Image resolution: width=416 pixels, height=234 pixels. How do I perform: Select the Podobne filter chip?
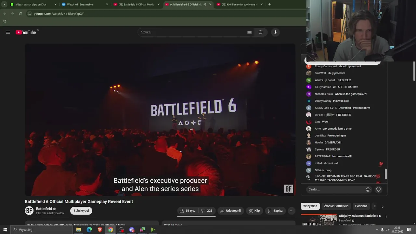tap(361, 206)
